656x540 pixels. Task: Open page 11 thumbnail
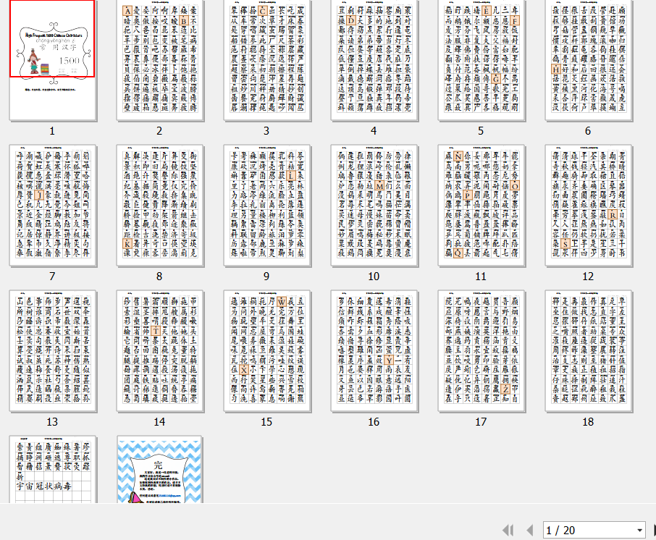pyautogui.click(x=481, y=205)
